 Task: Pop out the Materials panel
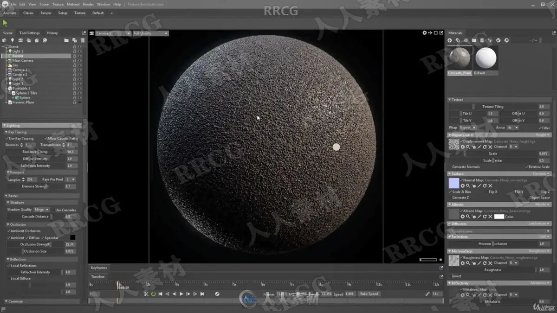coord(554,33)
